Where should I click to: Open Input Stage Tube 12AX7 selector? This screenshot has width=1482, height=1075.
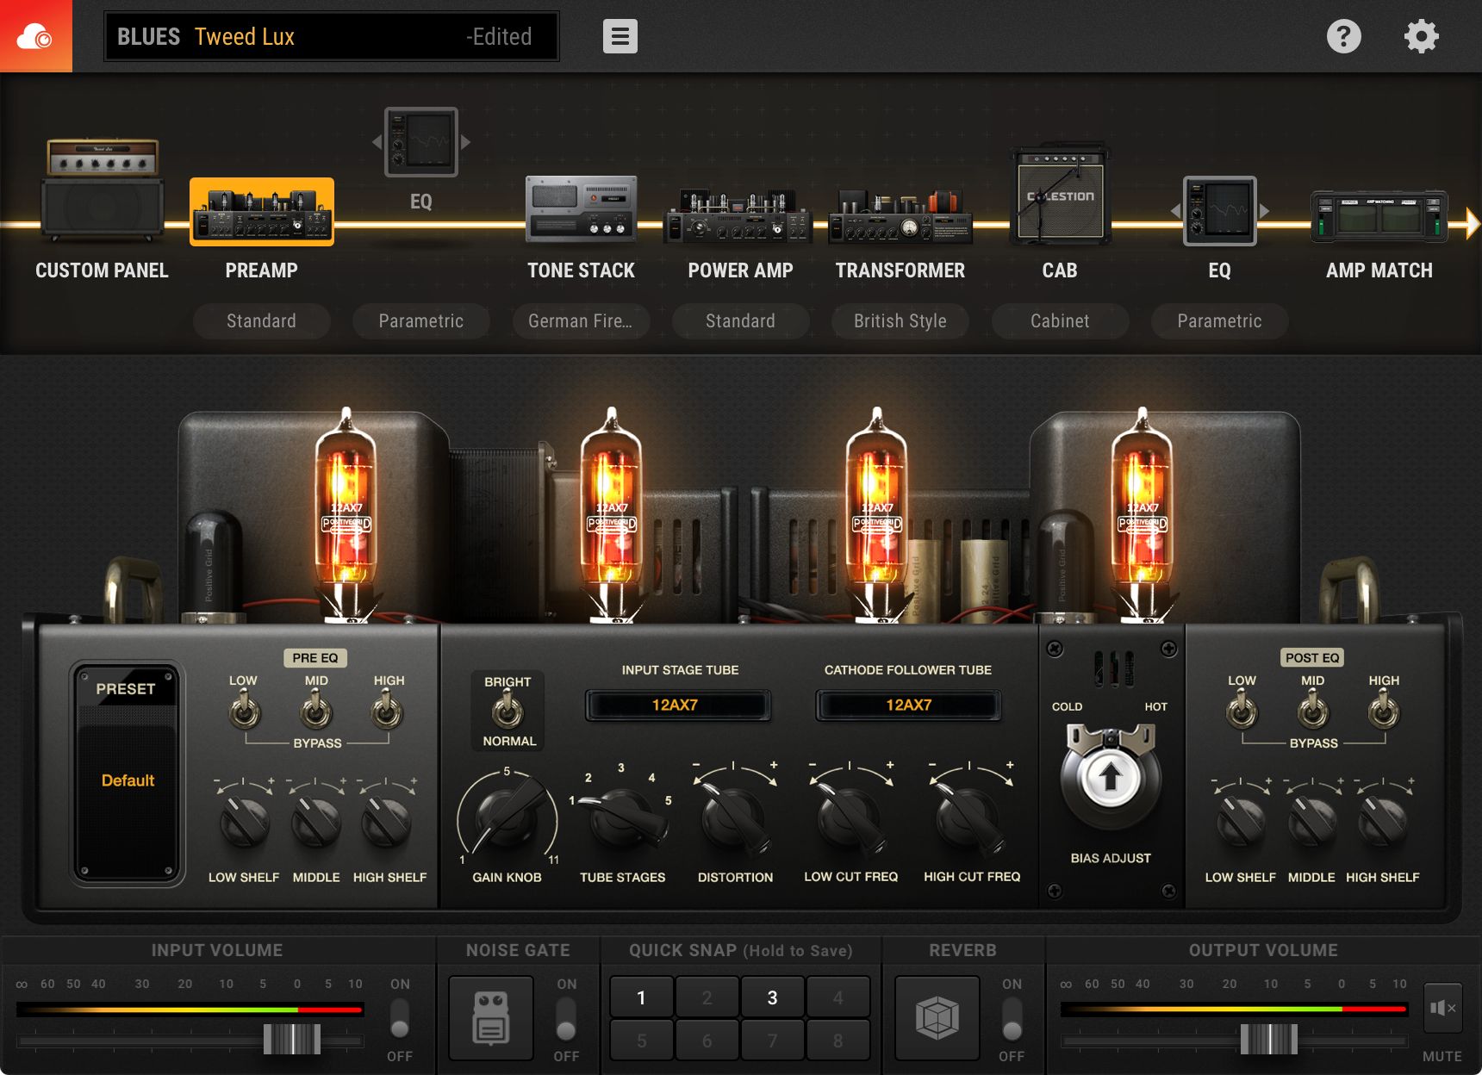pyautogui.click(x=677, y=705)
